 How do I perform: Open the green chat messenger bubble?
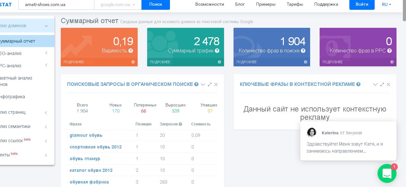click(387, 173)
